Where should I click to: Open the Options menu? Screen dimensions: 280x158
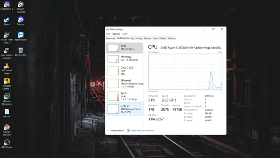[116, 34]
